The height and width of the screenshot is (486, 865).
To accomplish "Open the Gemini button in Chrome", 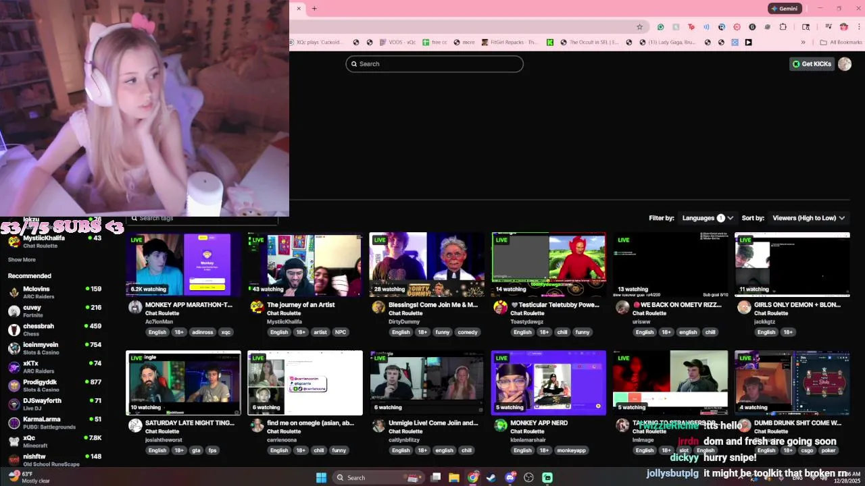I will [785, 8].
